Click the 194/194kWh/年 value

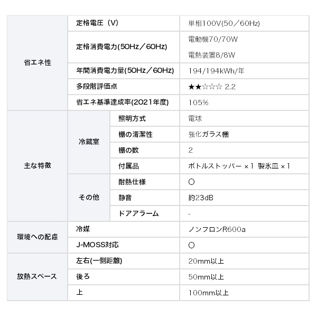(x=215, y=71)
